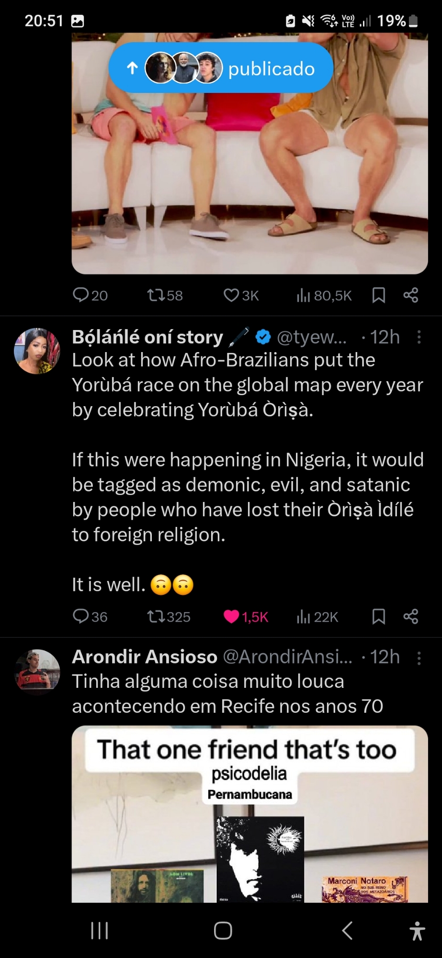Share the top post with sofa image
The width and height of the screenshot is (442, 958).
411,295
